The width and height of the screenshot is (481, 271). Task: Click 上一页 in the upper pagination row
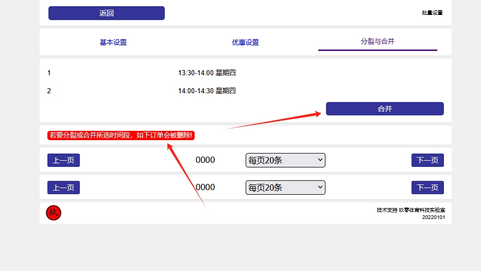pyautogui.click(x=63, y=160)
